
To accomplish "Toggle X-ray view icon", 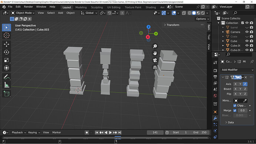I will [x=184, y=13].
